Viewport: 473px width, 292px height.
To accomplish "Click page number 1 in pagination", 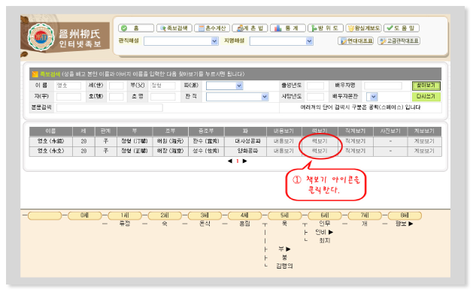I will point(238,161).
